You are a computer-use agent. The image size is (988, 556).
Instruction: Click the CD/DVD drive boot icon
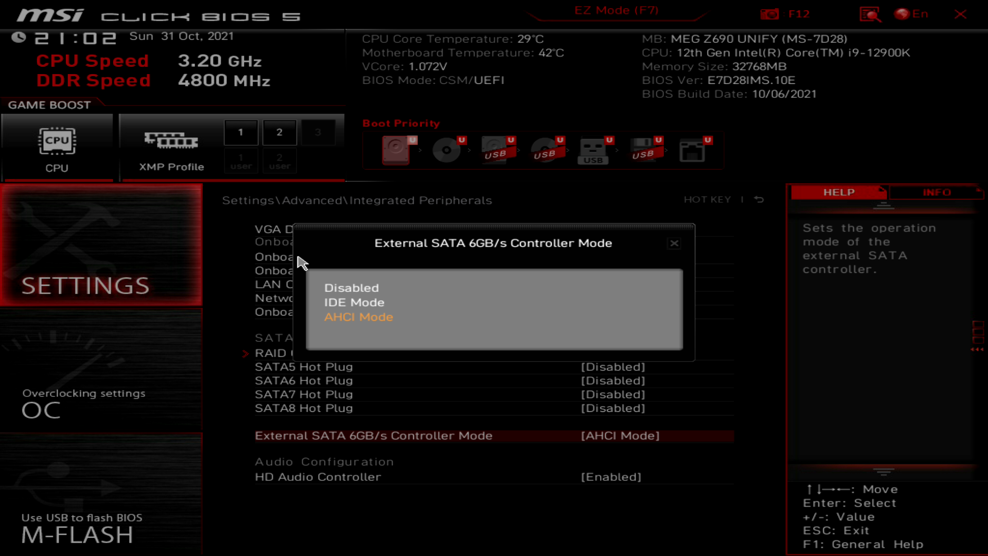coord(446,150)
